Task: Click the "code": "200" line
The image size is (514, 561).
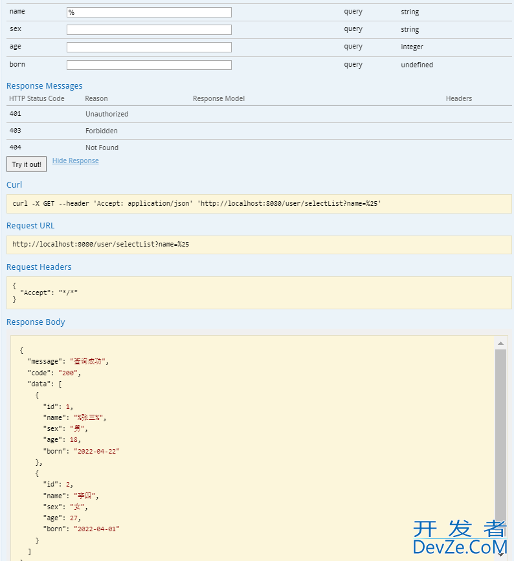Action: click(54, 373)
